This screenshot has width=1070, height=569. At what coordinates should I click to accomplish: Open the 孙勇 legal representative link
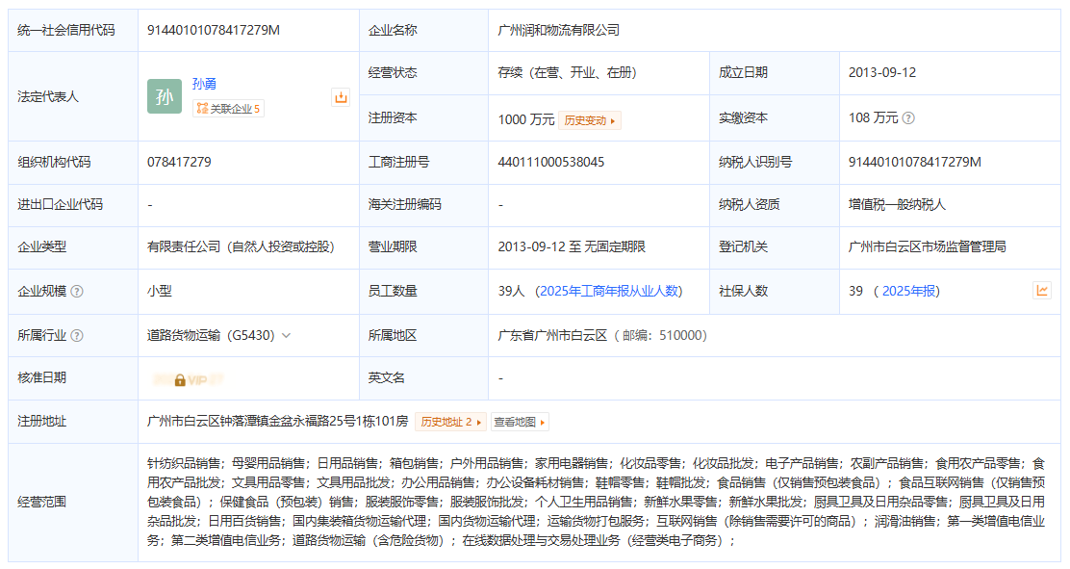pyautogui.click(x=204, y=84)
